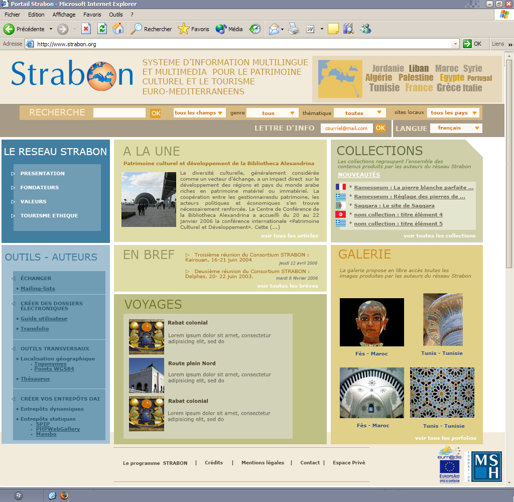This screenshot has width=514, height=502.
Task: Select France in the country list
Action: (x=419, y=87)
